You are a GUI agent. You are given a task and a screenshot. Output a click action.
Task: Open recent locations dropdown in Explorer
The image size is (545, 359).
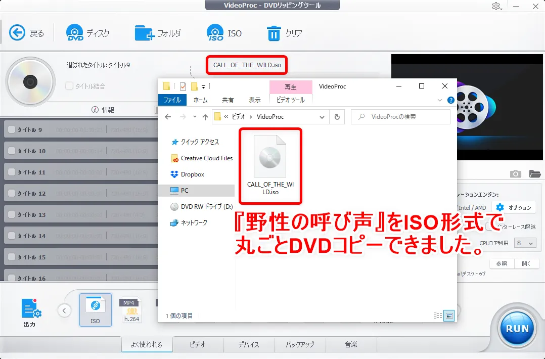click(x=195, y=117)
